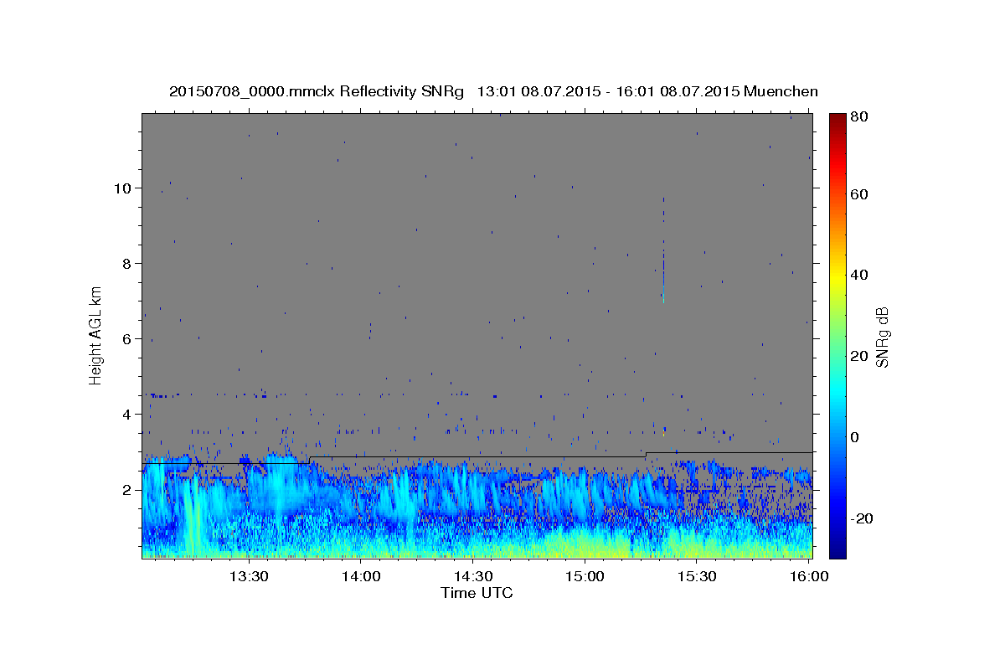
Task: Click the colorbar value label 60
Action: point(859,194)
